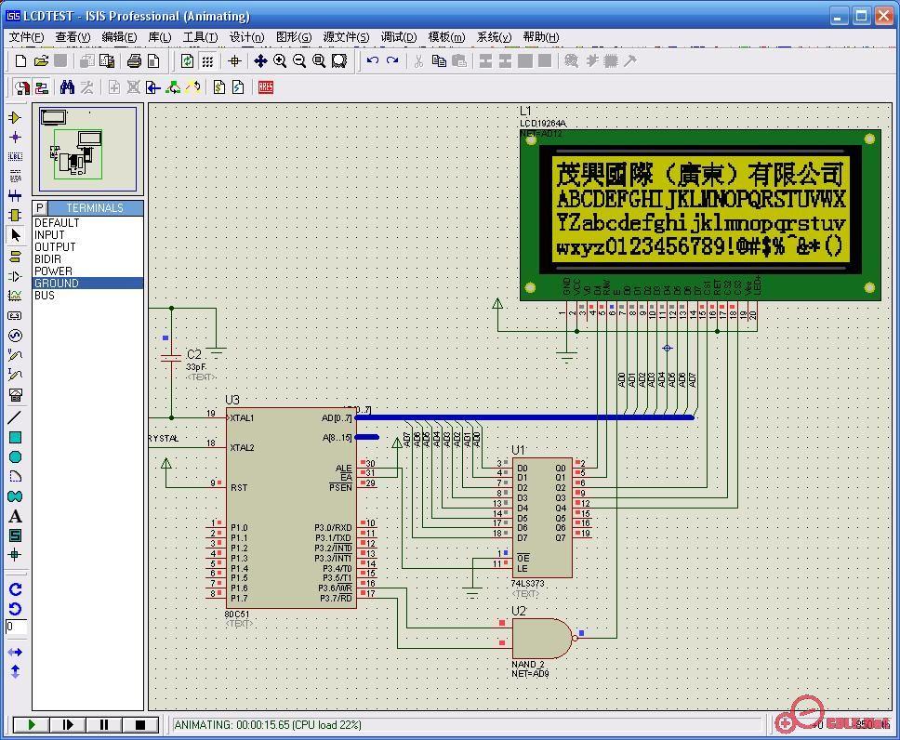The height and width of the screenshot is (740, 900).
Task: Select BIDIR in the terminals list
Action: (87, 259)
